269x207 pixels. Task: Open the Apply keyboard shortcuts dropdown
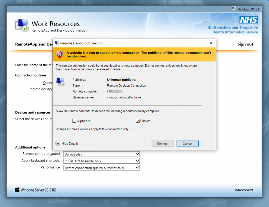[x=101, y=161]
